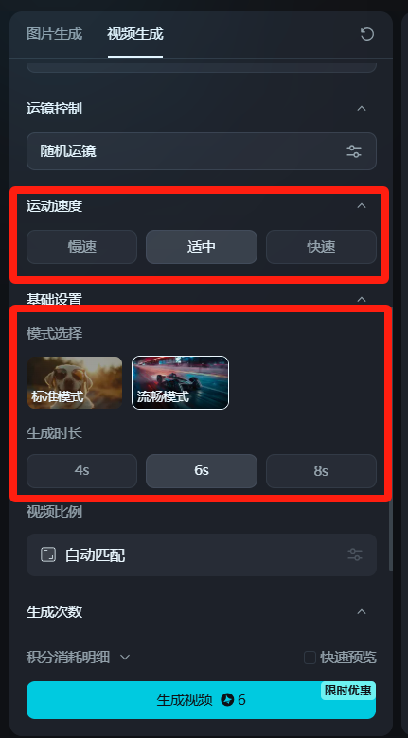The image size is (408, 738).
Task: Click the 限时优惠 badge
Action: click(x=348, y=691)
